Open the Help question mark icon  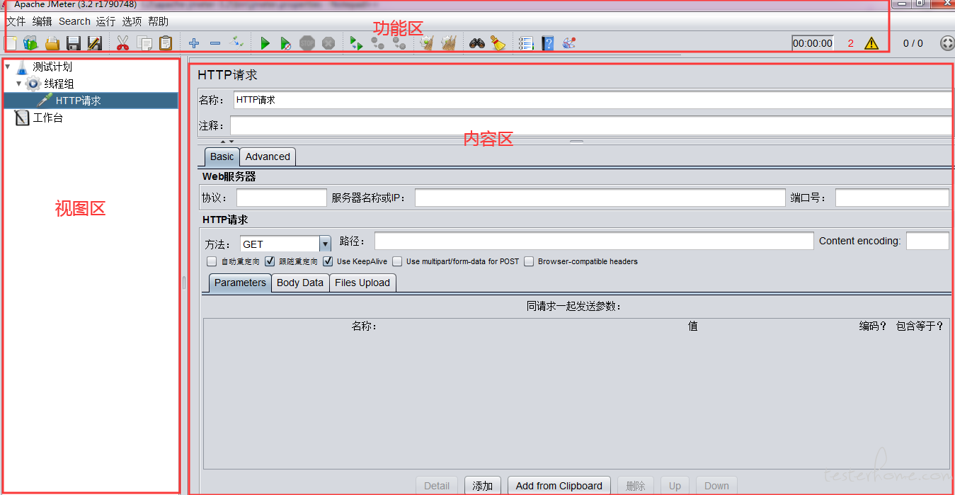click(x=547, y=44)
